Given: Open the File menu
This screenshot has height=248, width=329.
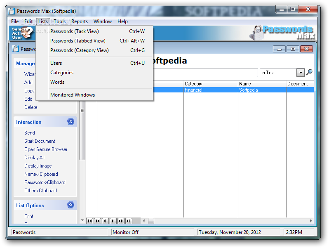Looking at the screenshot, I should tap(15, 21).
